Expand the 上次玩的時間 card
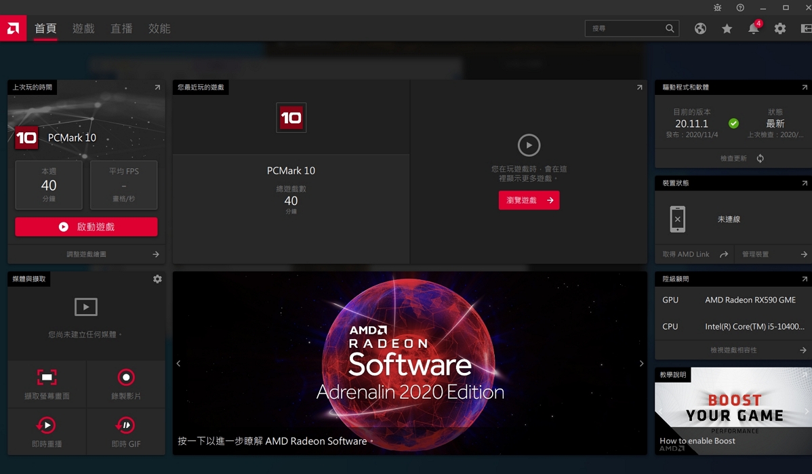 [157, 87]
